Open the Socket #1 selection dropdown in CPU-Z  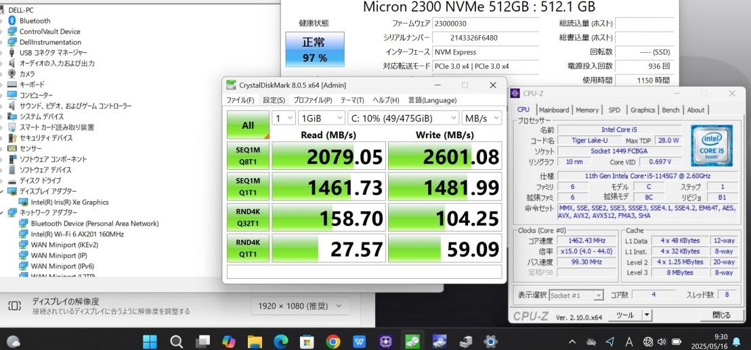tap(577, 295)
